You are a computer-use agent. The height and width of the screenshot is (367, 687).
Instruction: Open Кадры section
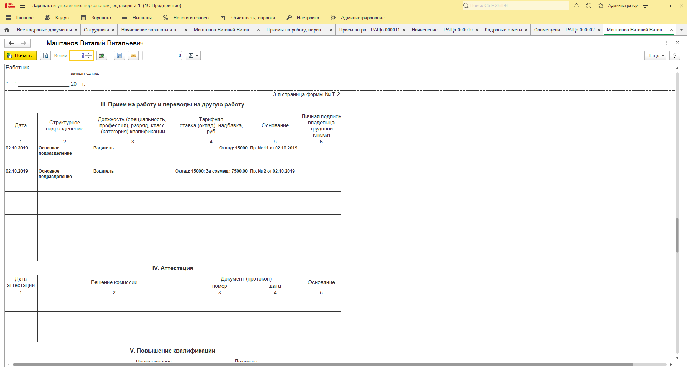tap(57, 18)
